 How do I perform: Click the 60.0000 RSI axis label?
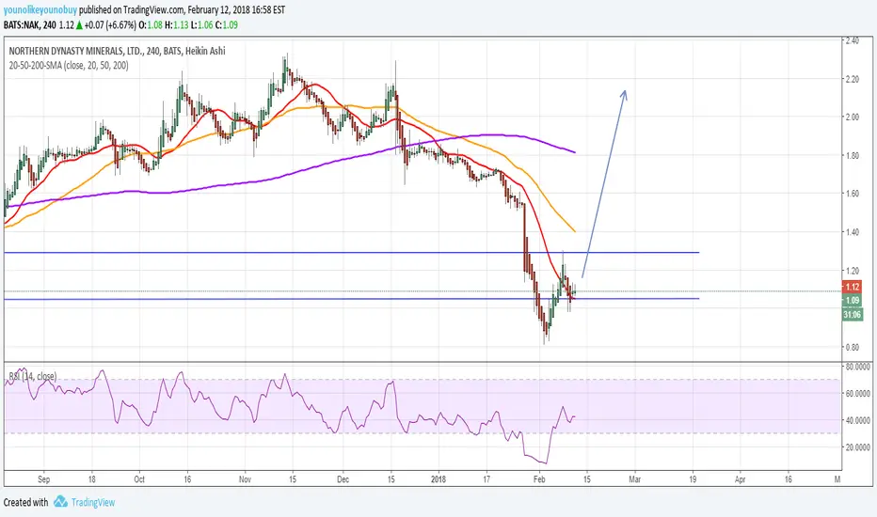pyautogui.click(x=857, y=394)
